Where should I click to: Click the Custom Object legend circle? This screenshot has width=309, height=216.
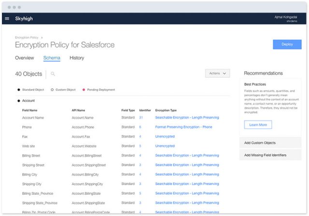click(52, 90)
